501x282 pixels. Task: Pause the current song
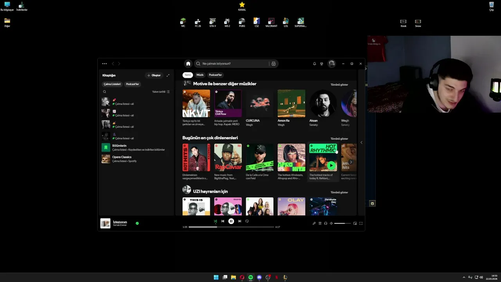(231, 221)
